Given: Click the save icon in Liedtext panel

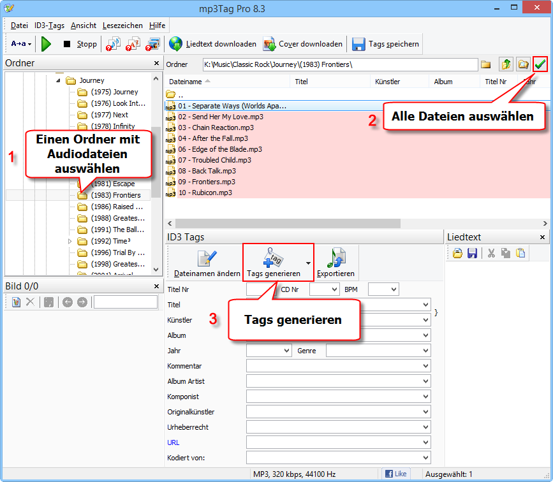Looking at the screenshot, I should [473, 253].
